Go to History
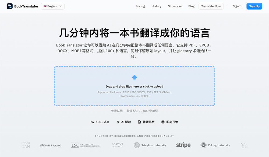 156,6
